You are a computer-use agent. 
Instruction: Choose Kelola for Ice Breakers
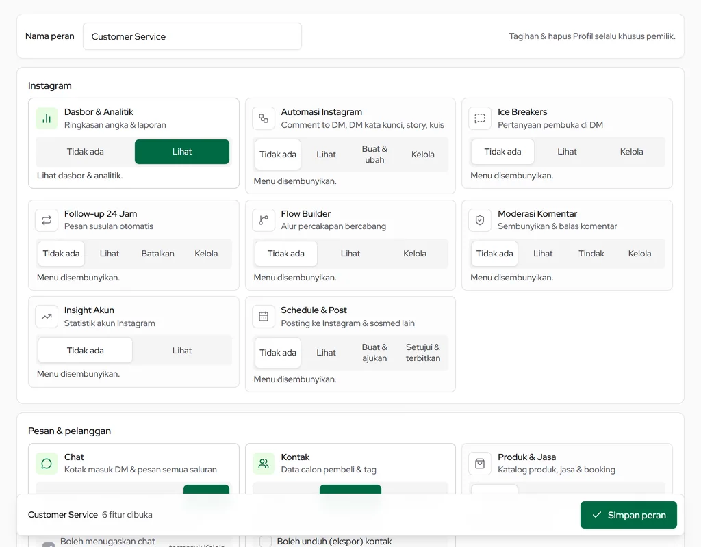click(x=631, y=152)
